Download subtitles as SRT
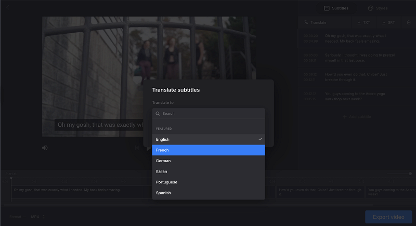The image size is (416, 226). pos(388,22)
